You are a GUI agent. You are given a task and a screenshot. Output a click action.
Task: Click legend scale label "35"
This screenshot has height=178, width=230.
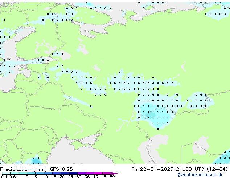87,177
